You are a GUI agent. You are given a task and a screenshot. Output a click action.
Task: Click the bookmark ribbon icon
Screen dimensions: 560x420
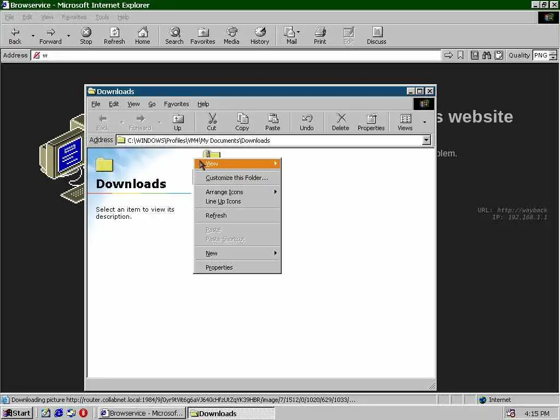(460, 55)
